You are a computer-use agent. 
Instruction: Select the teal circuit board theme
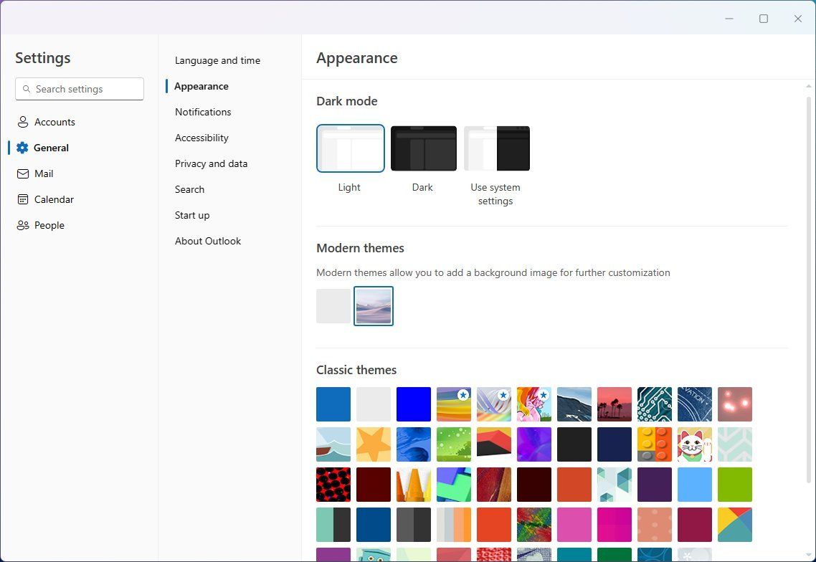pyautogui.click(x=654, y=404)
